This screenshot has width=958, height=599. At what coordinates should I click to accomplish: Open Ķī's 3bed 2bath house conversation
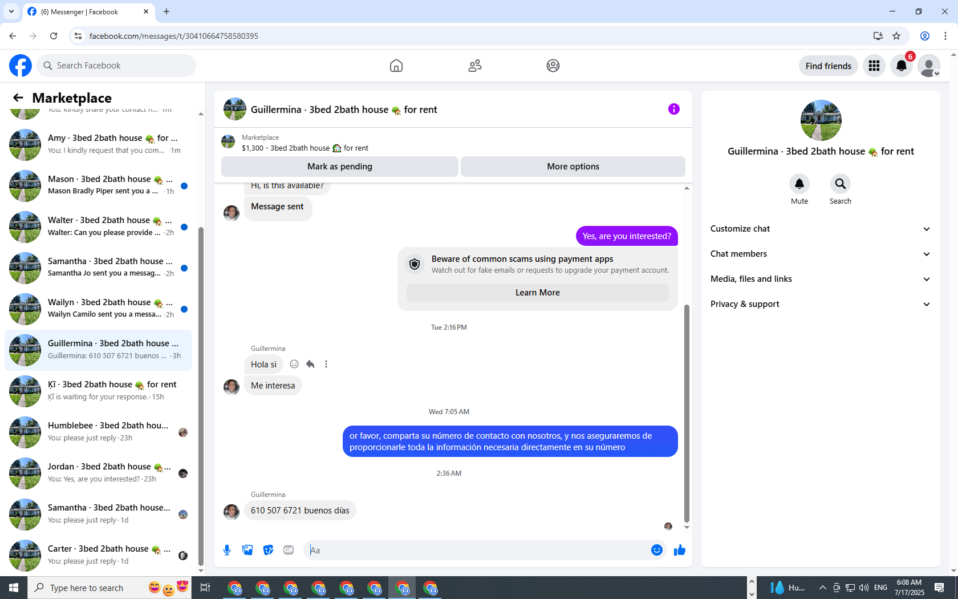[98, 391]
